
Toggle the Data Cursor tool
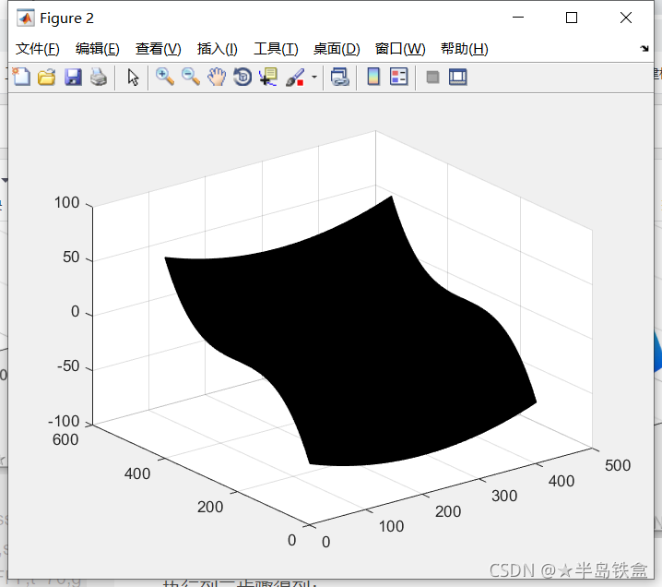click(x=268, y=78)
